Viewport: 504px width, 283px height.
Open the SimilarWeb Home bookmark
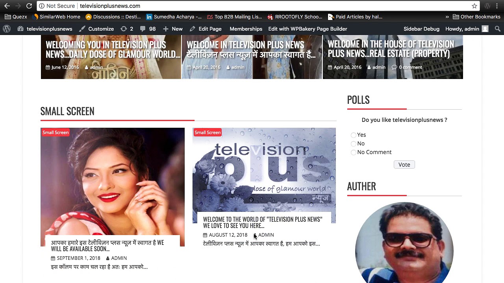coord(56,17)
